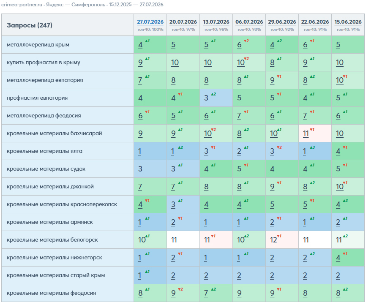Viewport: 366px width, 302px height.
Task: Select the query кровельные материалы красноперекопск
Action: pos(62,204)
